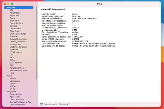Select the Programari category label

coord(12,91)
